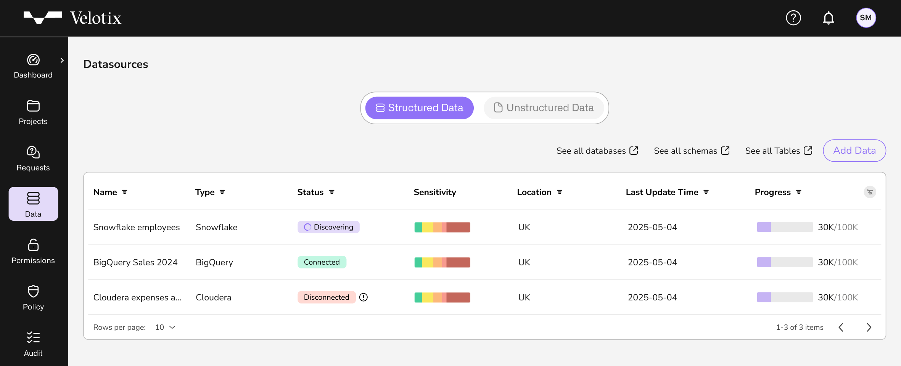The height and width of the screenshot is (366, 901).
Task: Click the Connected status badge
Action: pyautogui.click(x=322, y=262)
